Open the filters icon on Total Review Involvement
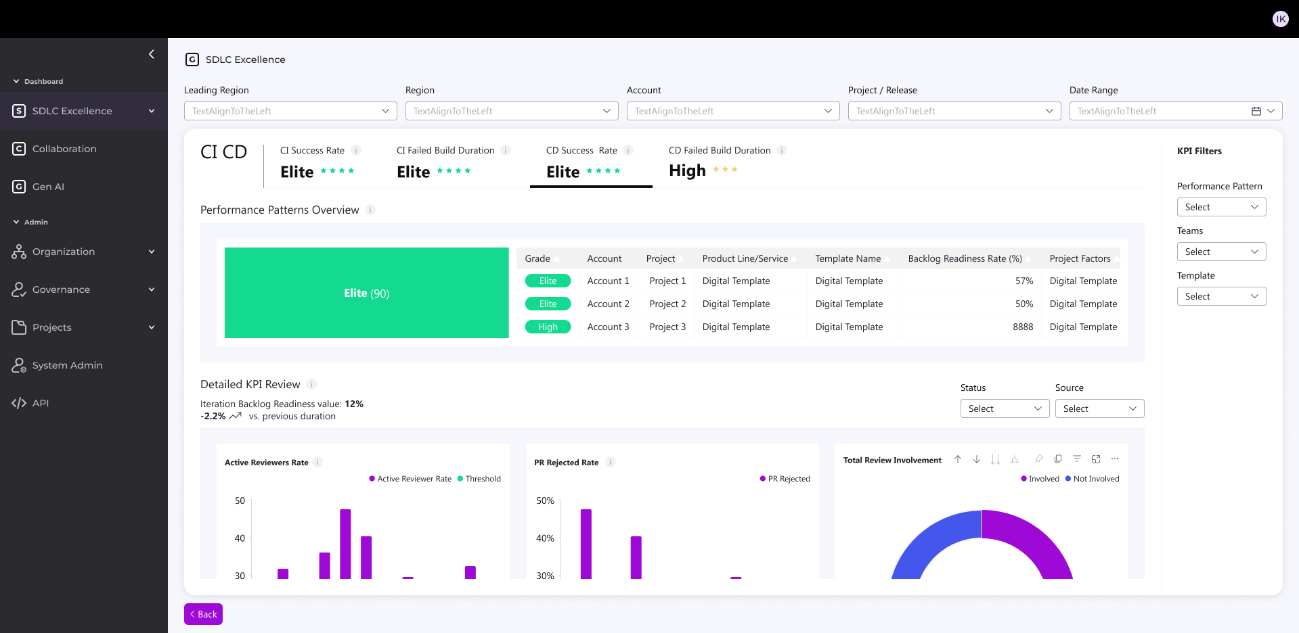Screen dimensions: 1299x633 tap(1076, 459)
